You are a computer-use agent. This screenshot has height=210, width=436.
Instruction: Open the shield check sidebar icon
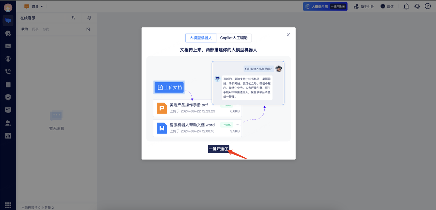click(8, 97)
